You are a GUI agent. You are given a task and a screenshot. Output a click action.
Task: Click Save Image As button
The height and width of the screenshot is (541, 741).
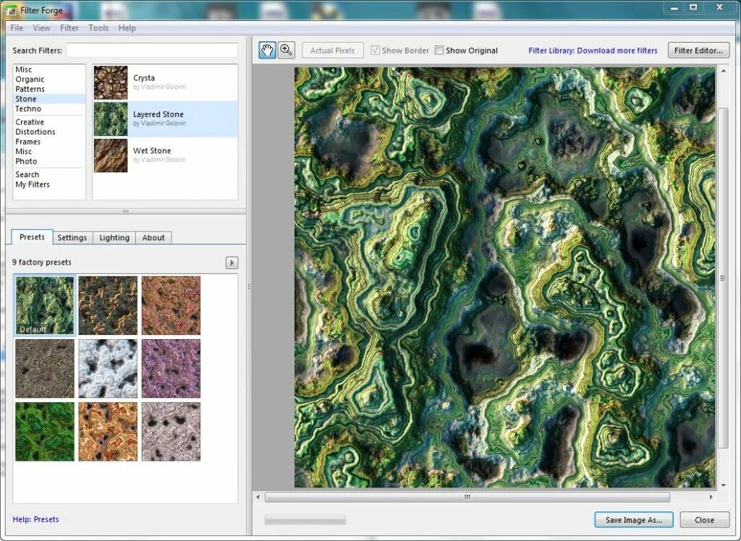tap(634, 520)
